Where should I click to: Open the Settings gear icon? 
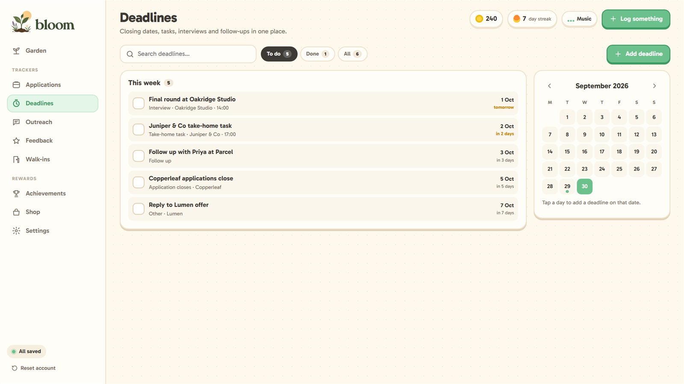(x=16, y=231)
